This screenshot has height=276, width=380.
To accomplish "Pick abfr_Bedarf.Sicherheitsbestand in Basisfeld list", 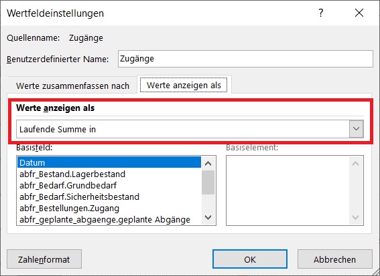I will coord(109,196).
